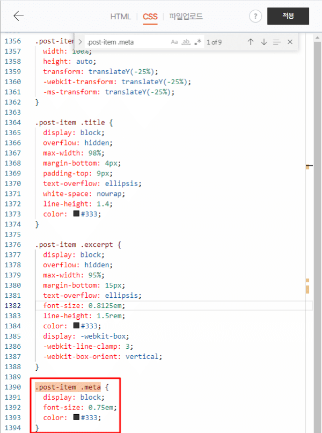Expand the replace field chevron
This screenshot has height=433, width=322.
pos(80,42)
